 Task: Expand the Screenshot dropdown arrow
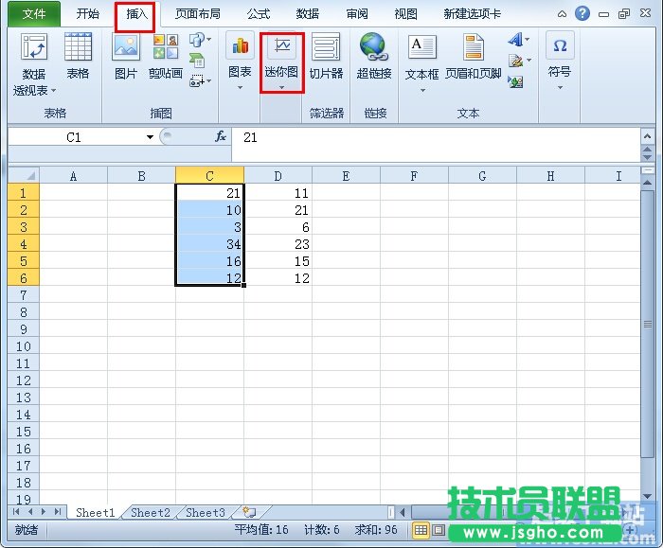click(x=209, y=80)
